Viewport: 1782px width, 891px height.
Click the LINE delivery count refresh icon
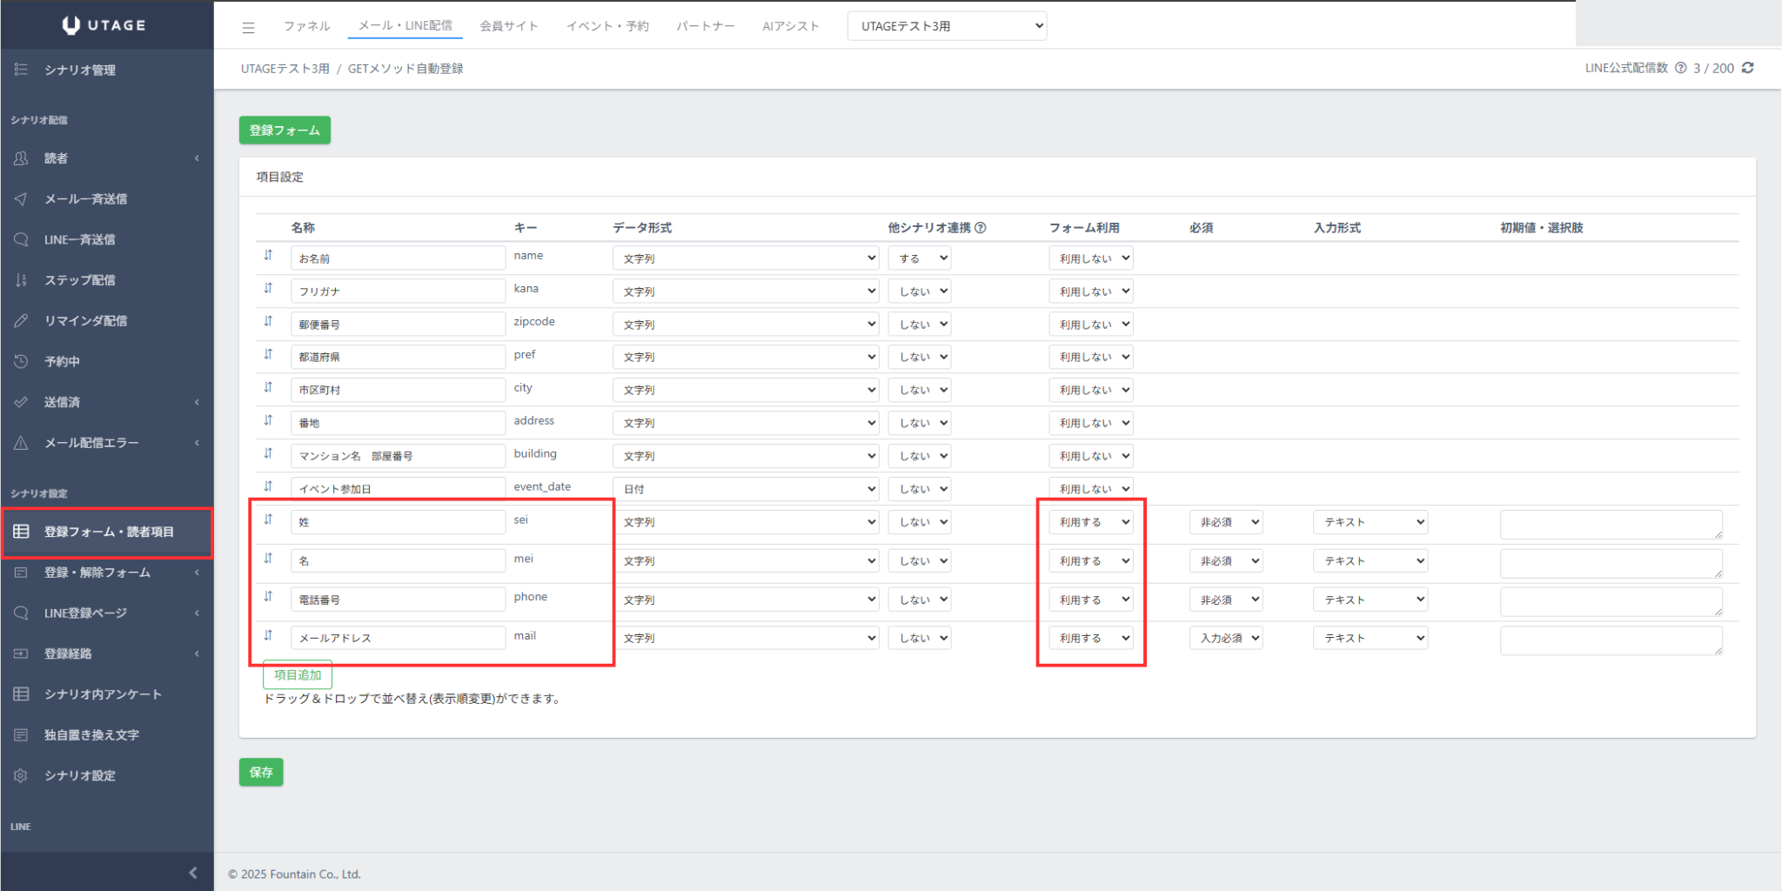(1747, 68)
